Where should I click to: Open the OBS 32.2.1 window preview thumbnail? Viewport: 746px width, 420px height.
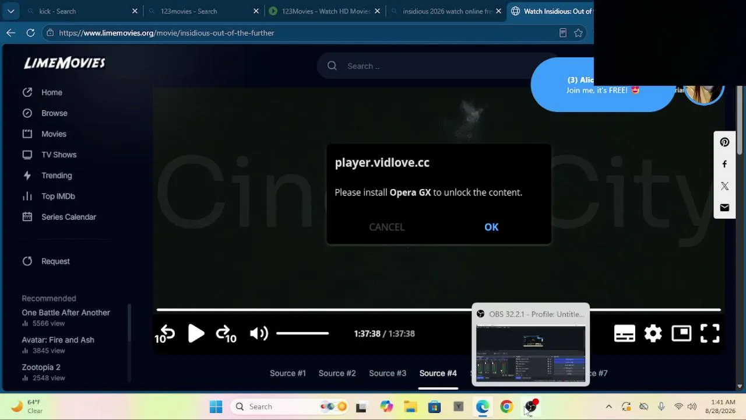pyautogui.click(x=530, y=353)
